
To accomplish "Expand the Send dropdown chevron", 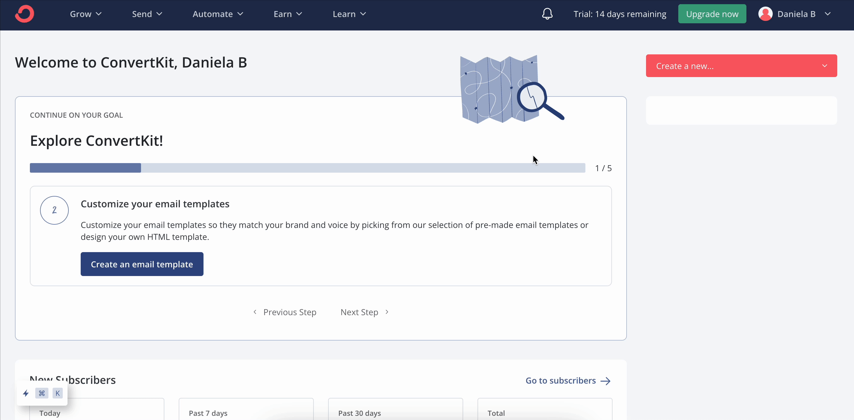I will click(x=159, y=14).
